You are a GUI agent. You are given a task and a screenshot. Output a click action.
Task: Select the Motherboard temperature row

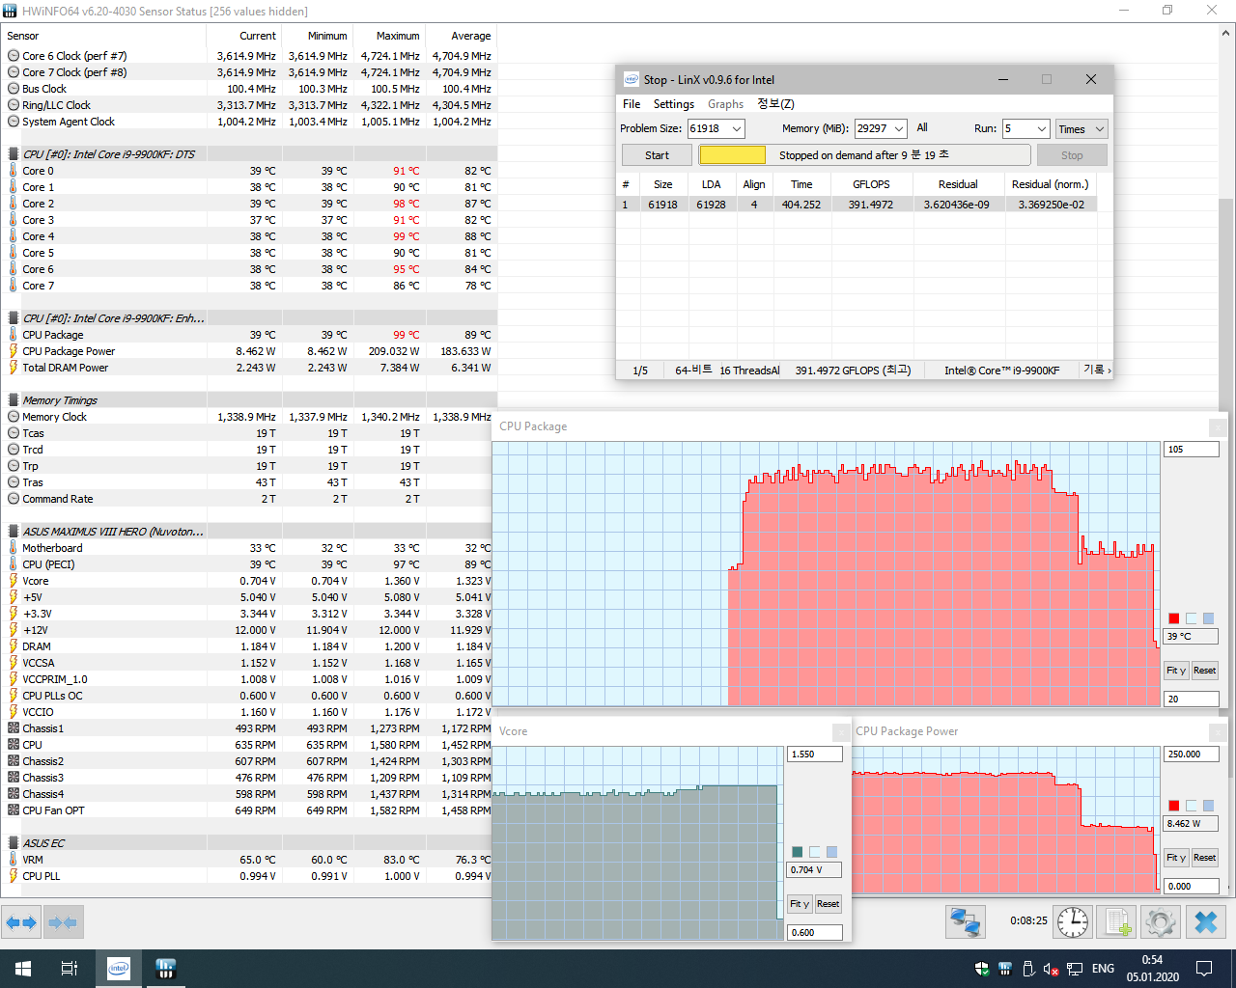coord(249,548)
